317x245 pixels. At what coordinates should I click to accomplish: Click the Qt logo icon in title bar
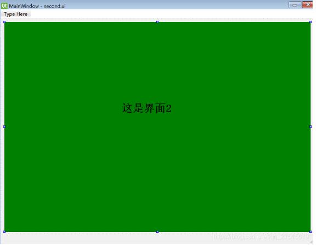click(x=4, y=5)
